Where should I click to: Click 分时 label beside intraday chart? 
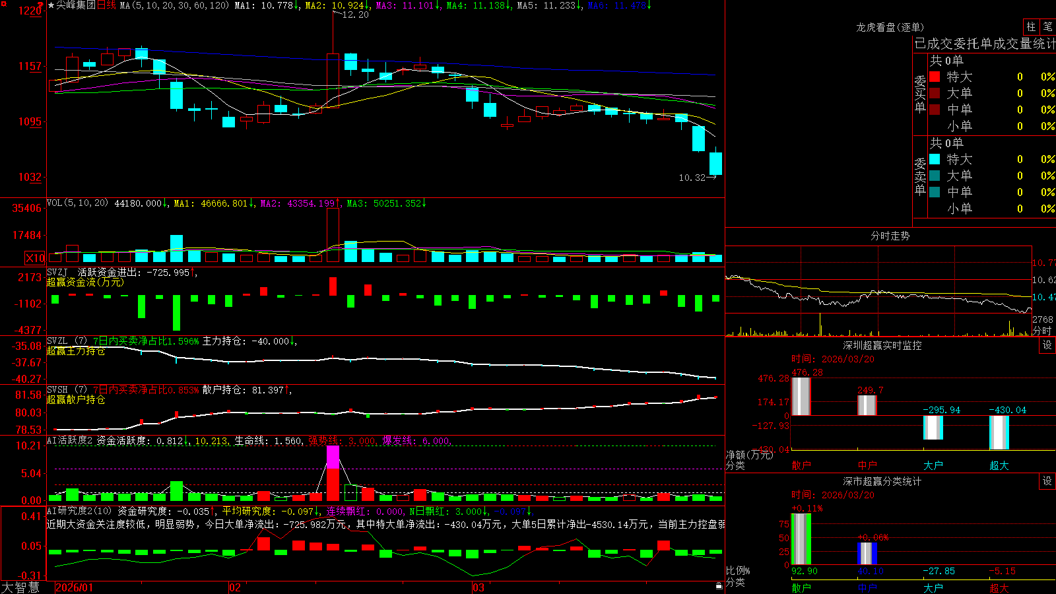pos(1042,331)
